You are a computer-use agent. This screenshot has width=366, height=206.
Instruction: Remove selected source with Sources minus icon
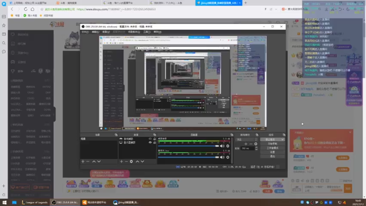tap(126, 161)
